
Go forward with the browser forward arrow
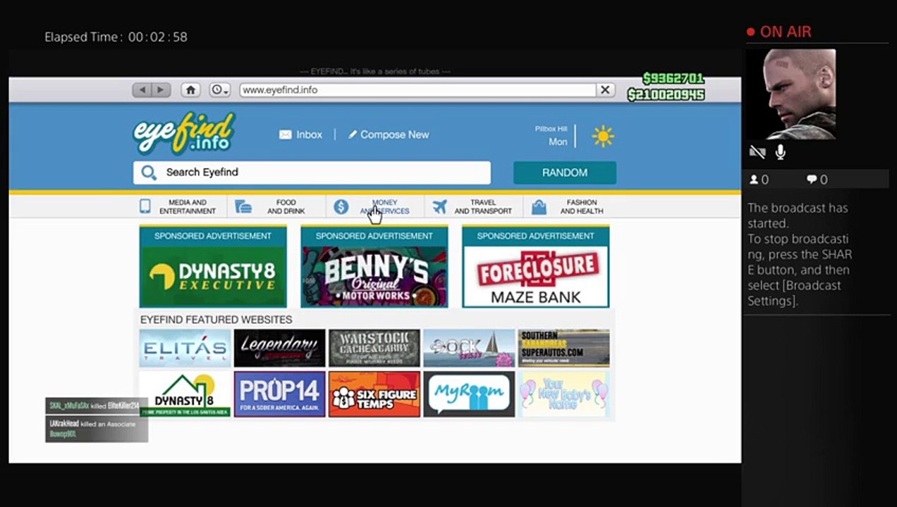point(161,90)
